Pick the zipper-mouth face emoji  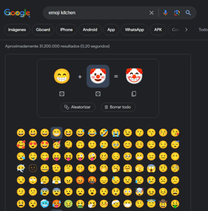point(45,168)
